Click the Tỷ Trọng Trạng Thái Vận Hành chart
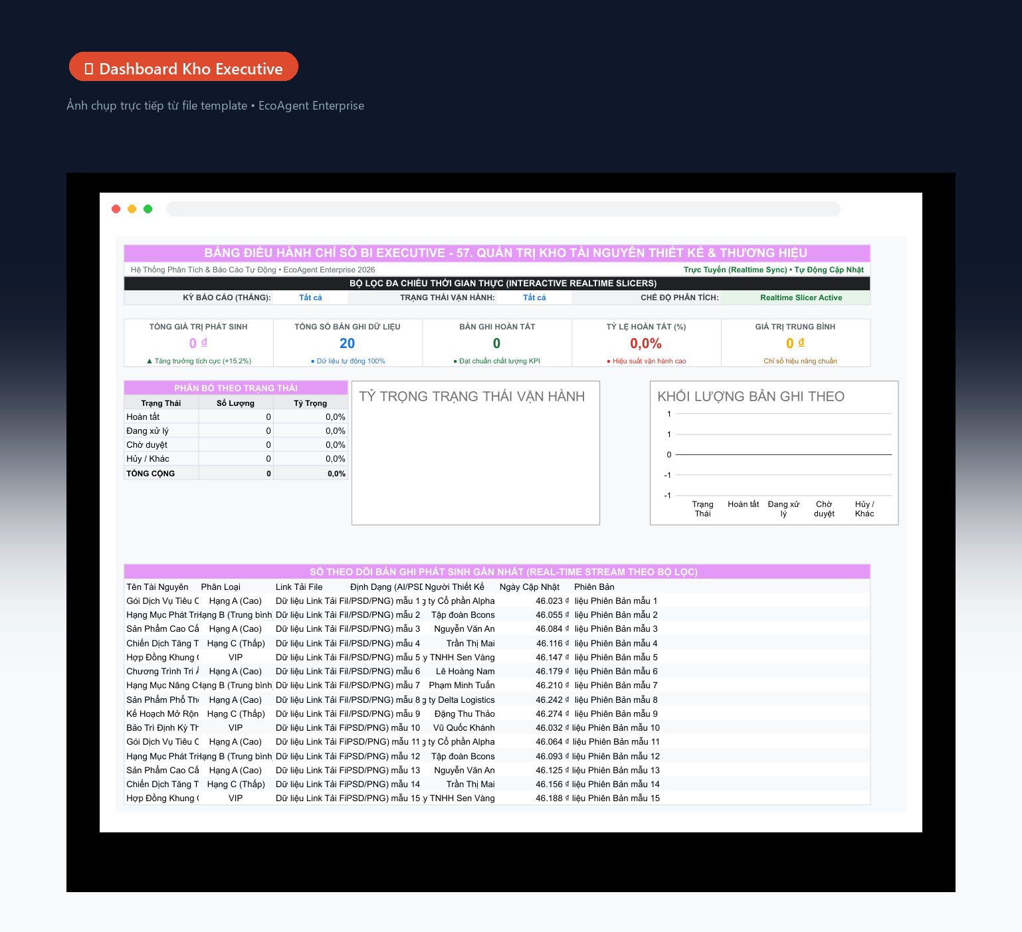The height and width of the screenshot is (932, 1022). point(476,453)
